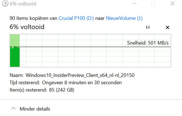
Task: Click the greyed-out maximize button
Action: (x=153, y=3)
